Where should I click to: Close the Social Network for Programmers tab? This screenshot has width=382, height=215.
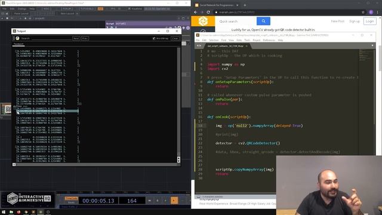coord(238,5)
